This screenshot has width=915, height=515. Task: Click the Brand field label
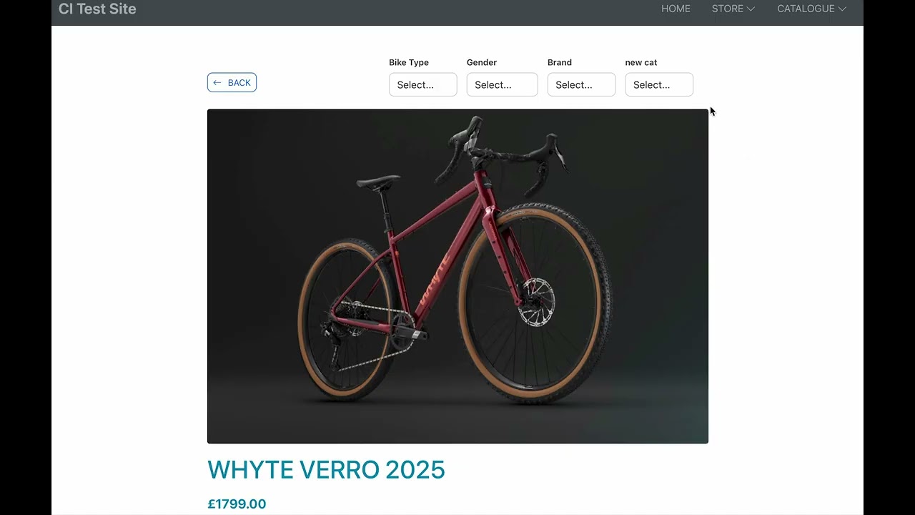pos(560,62)
